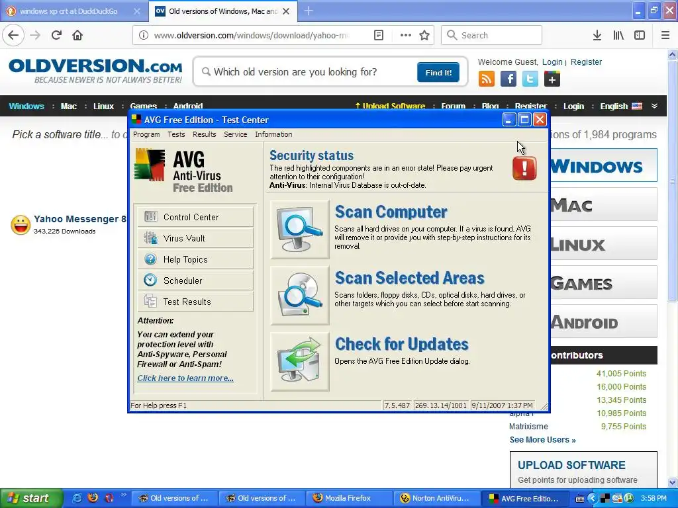The height and width of the screenshot is (508, 678).
Task: Click the Check for Updates heading
Action: point(402,344)
